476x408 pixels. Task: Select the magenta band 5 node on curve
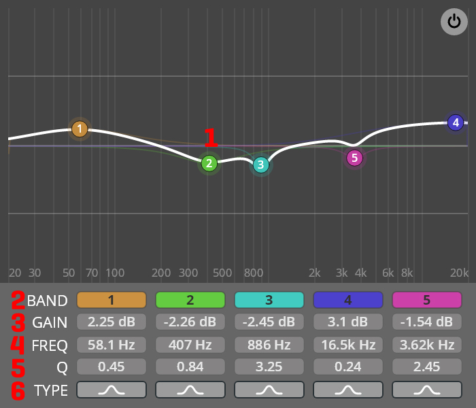click(354, 158)
